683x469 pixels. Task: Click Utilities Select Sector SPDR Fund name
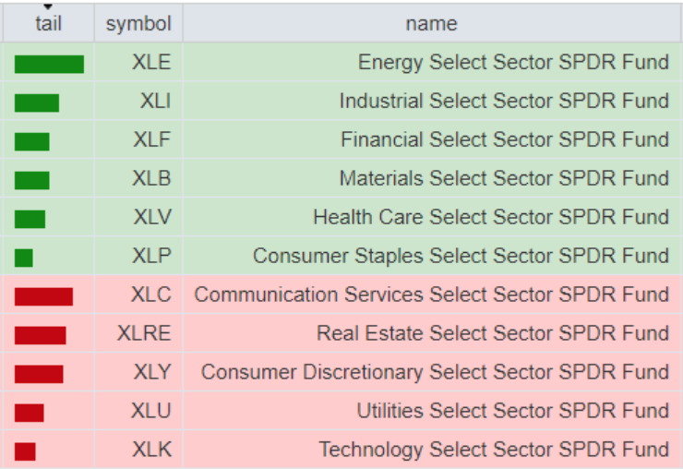[x=512, y=411]
